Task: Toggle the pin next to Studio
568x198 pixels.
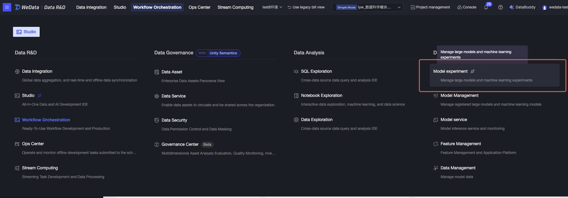Action: pos(39,95)
